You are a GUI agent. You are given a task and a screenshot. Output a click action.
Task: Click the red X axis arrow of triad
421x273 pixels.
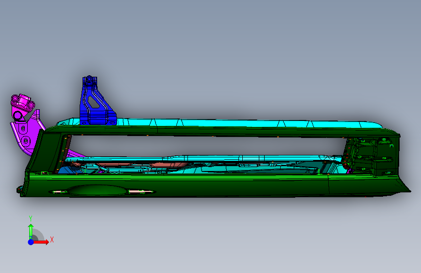[41, 242]
